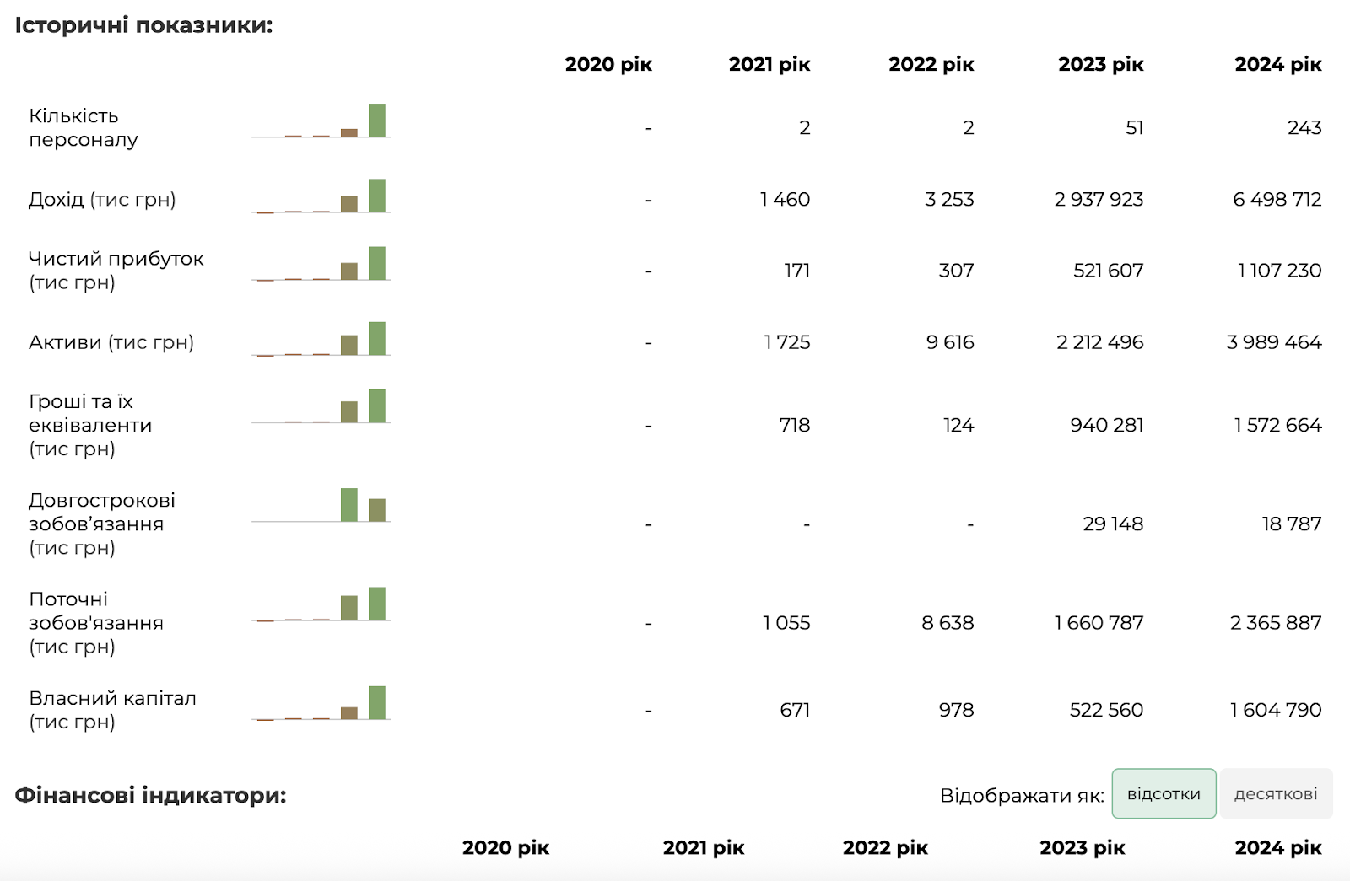The image size is (1350, 881).
Task: Click the Історичні показники heading
Action: [x=144, y=25]
